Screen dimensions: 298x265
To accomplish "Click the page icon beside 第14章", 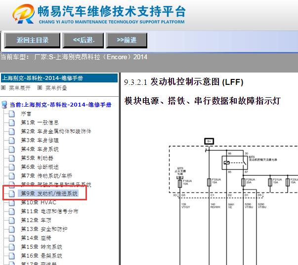I will (x=12, y=238).
